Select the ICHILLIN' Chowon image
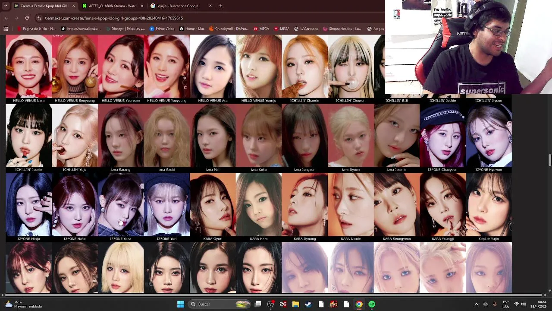This screenshot has width=552, height=311. pos(351,67)
